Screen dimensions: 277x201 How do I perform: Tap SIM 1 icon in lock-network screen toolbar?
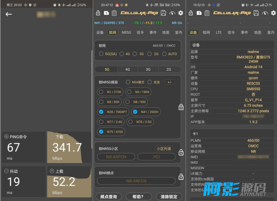[x=106, y=13]
